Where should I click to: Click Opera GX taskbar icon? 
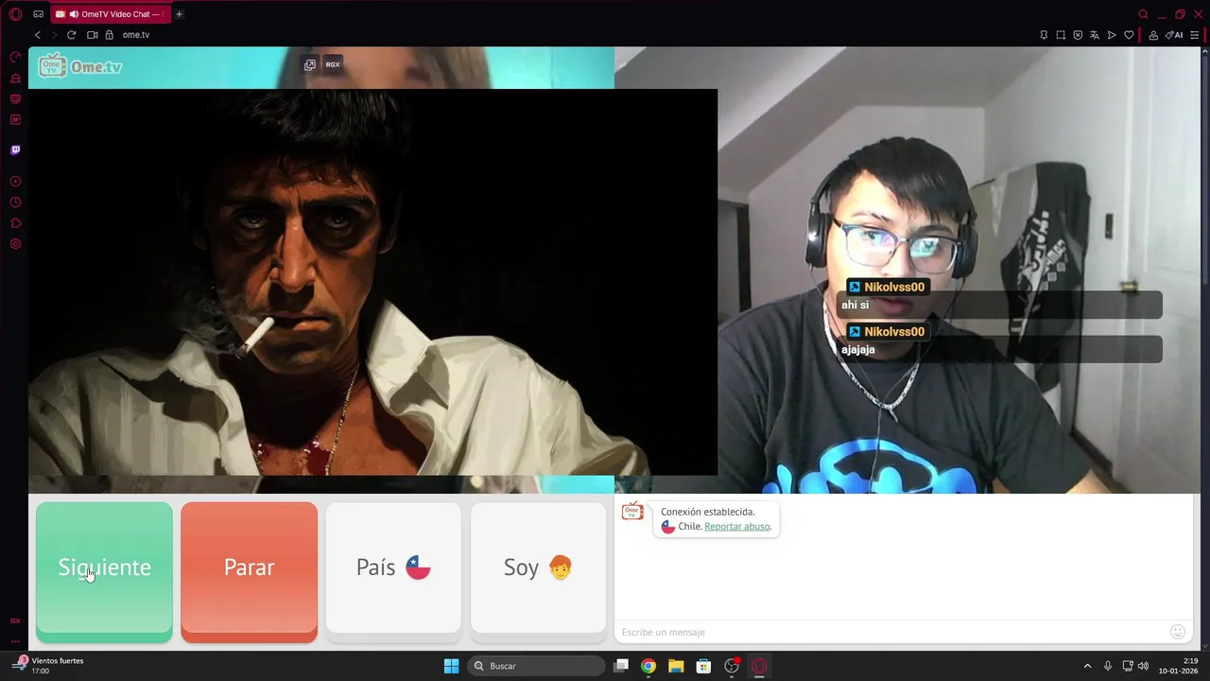759,666
